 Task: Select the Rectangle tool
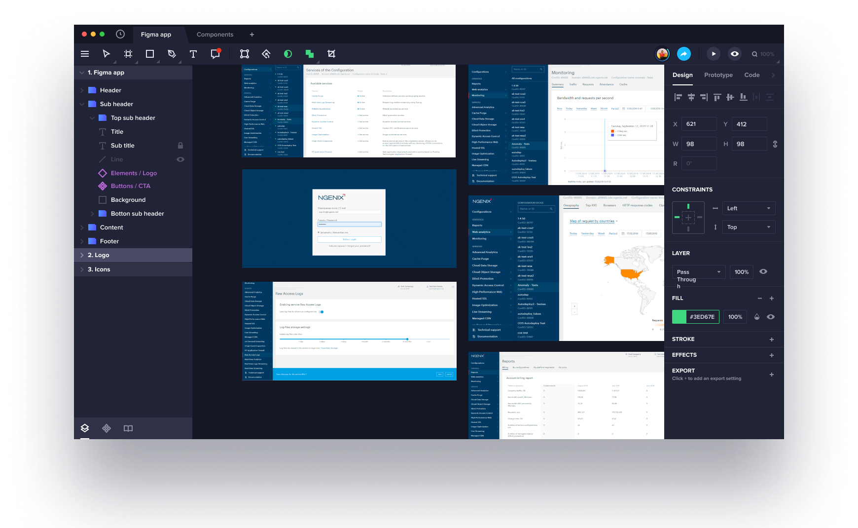coord(149,54)
